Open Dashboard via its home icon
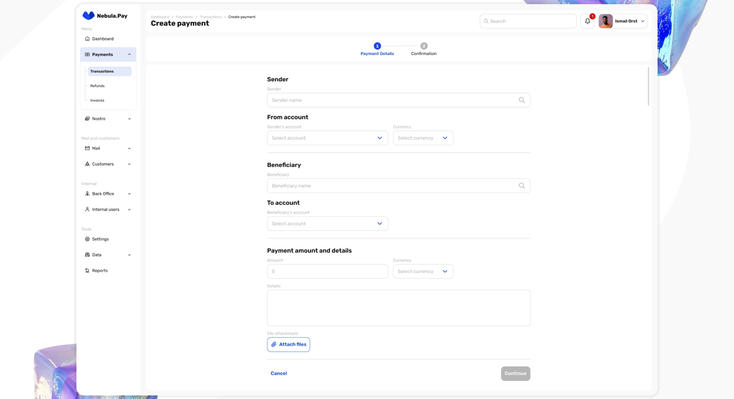734x399 pixels. [87, 39]
